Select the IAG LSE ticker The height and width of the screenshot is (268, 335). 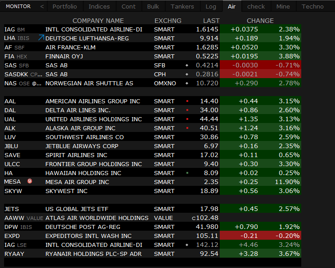15,245
